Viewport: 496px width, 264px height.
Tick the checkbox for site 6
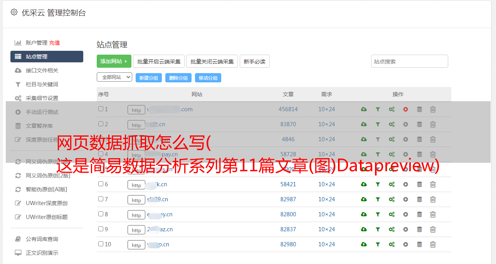[101, 184]
